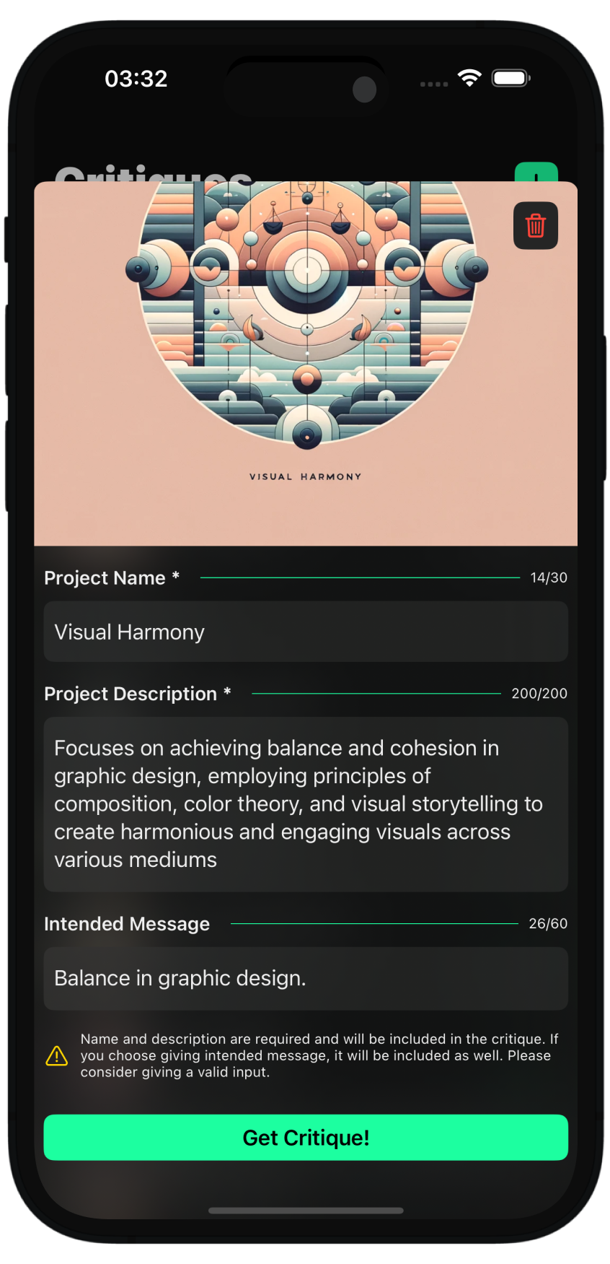
Task: Click the battery indicator icon
Action: [510, 78]
